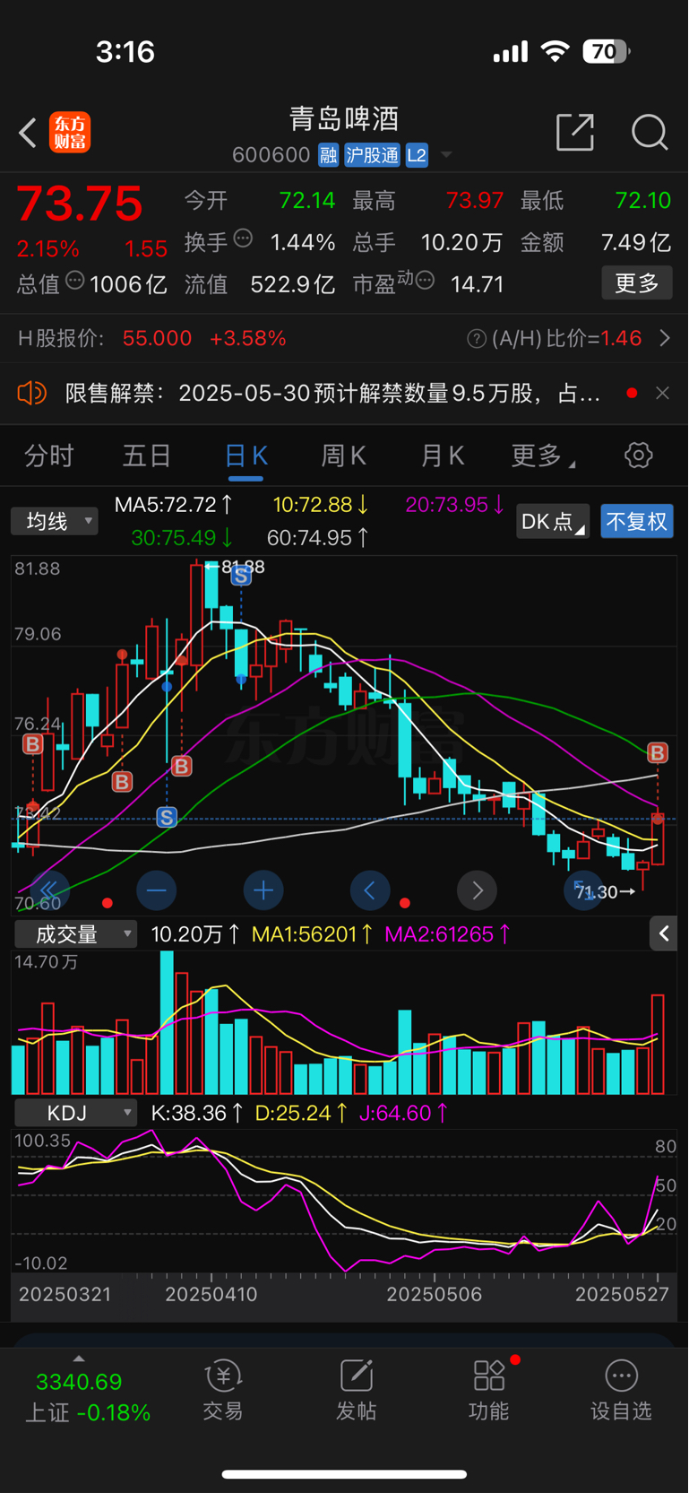The height and width of the screenshot is (1493, 689).
Task: Switch to the 分时 tab
Action: [x=49, y=456]
